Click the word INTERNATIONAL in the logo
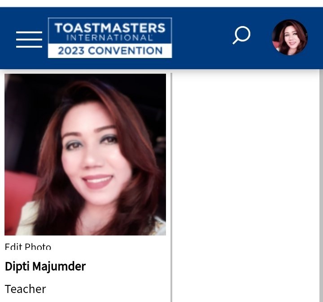 click(x=109, y=38)
